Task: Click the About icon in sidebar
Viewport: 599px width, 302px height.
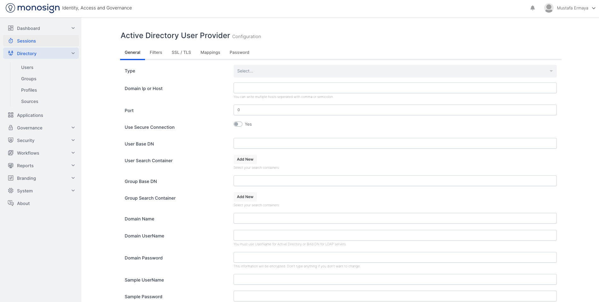Action: coord(11,203)
